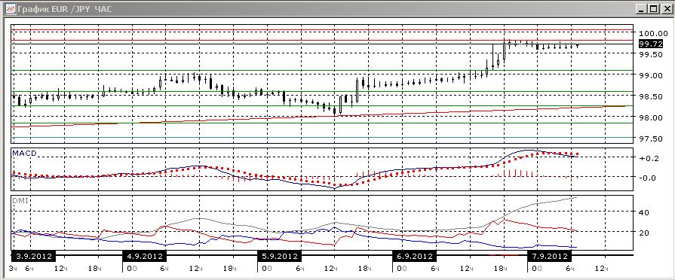
Task: Click the +0.2 MACD scale label
Action: click(x=649, y=157)
